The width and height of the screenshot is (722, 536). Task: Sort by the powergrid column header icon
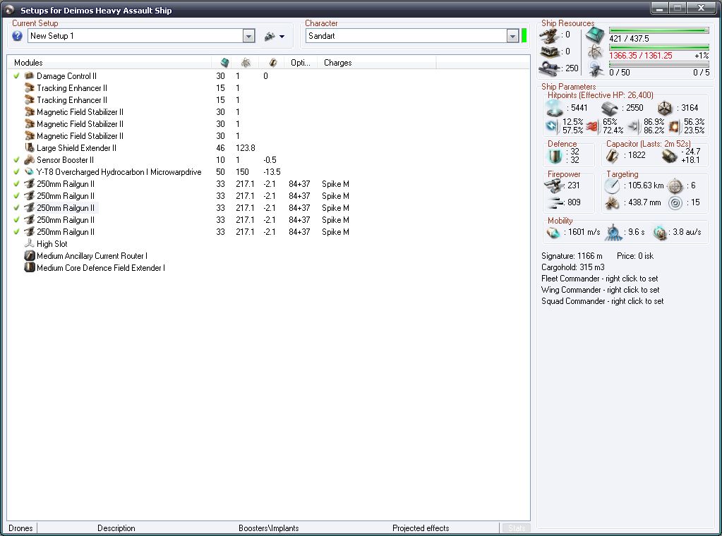[x=246, y=63]
